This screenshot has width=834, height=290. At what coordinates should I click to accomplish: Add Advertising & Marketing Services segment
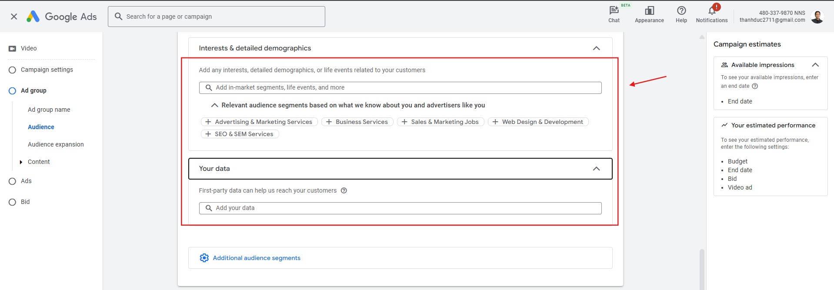pos(259,122)
